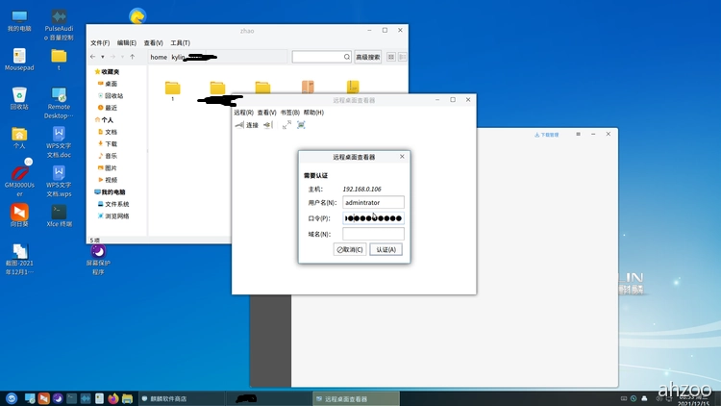Image resolution: width=721 pixels, height=406 pixels.
Task: Click the screenshot capture icon in remote viewer
Action: pos(301,125)
